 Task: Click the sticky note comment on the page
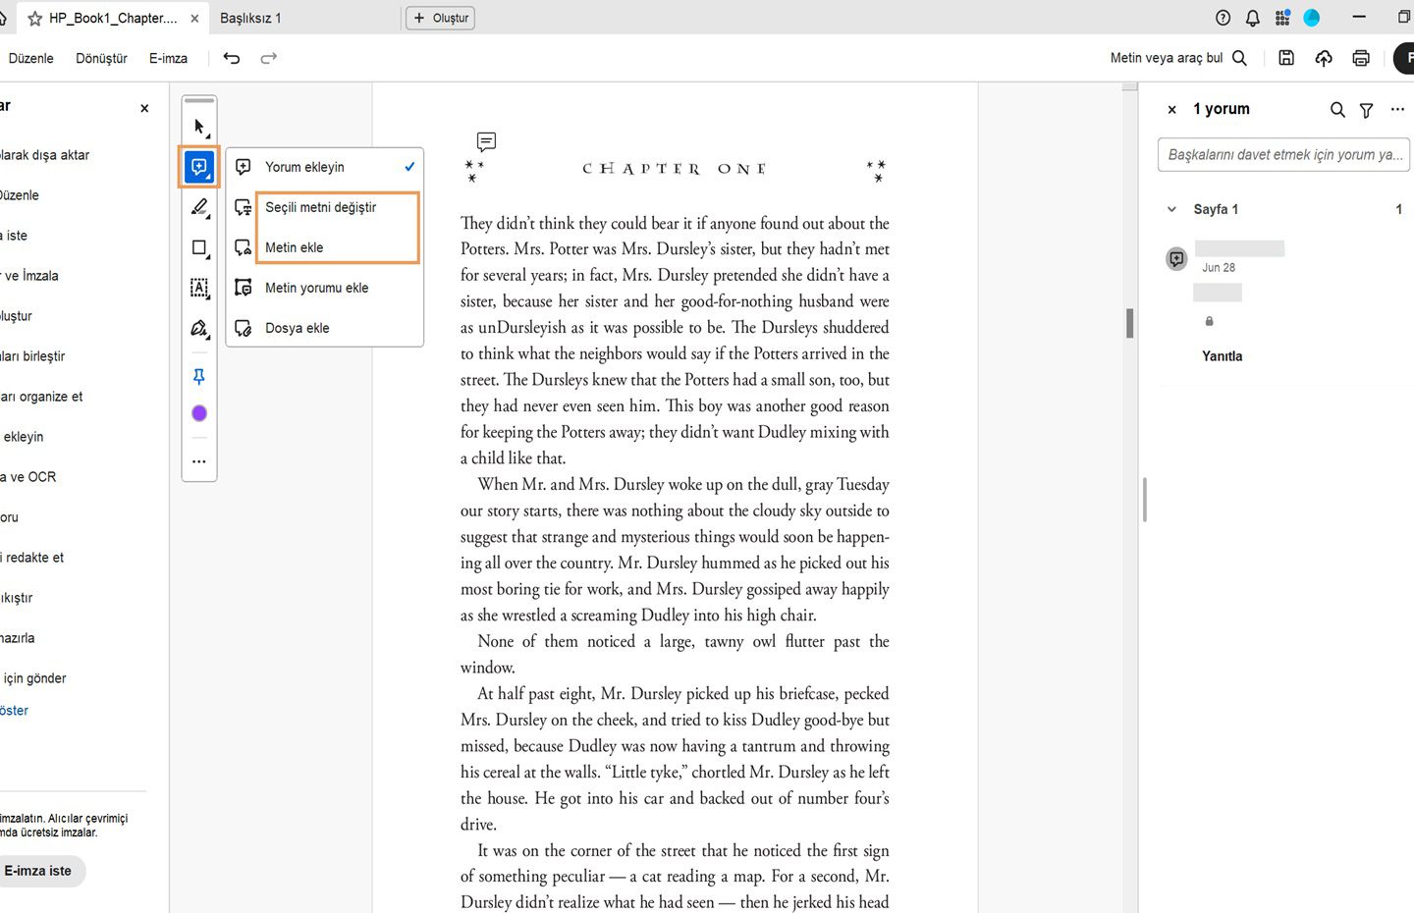[486, 142]
